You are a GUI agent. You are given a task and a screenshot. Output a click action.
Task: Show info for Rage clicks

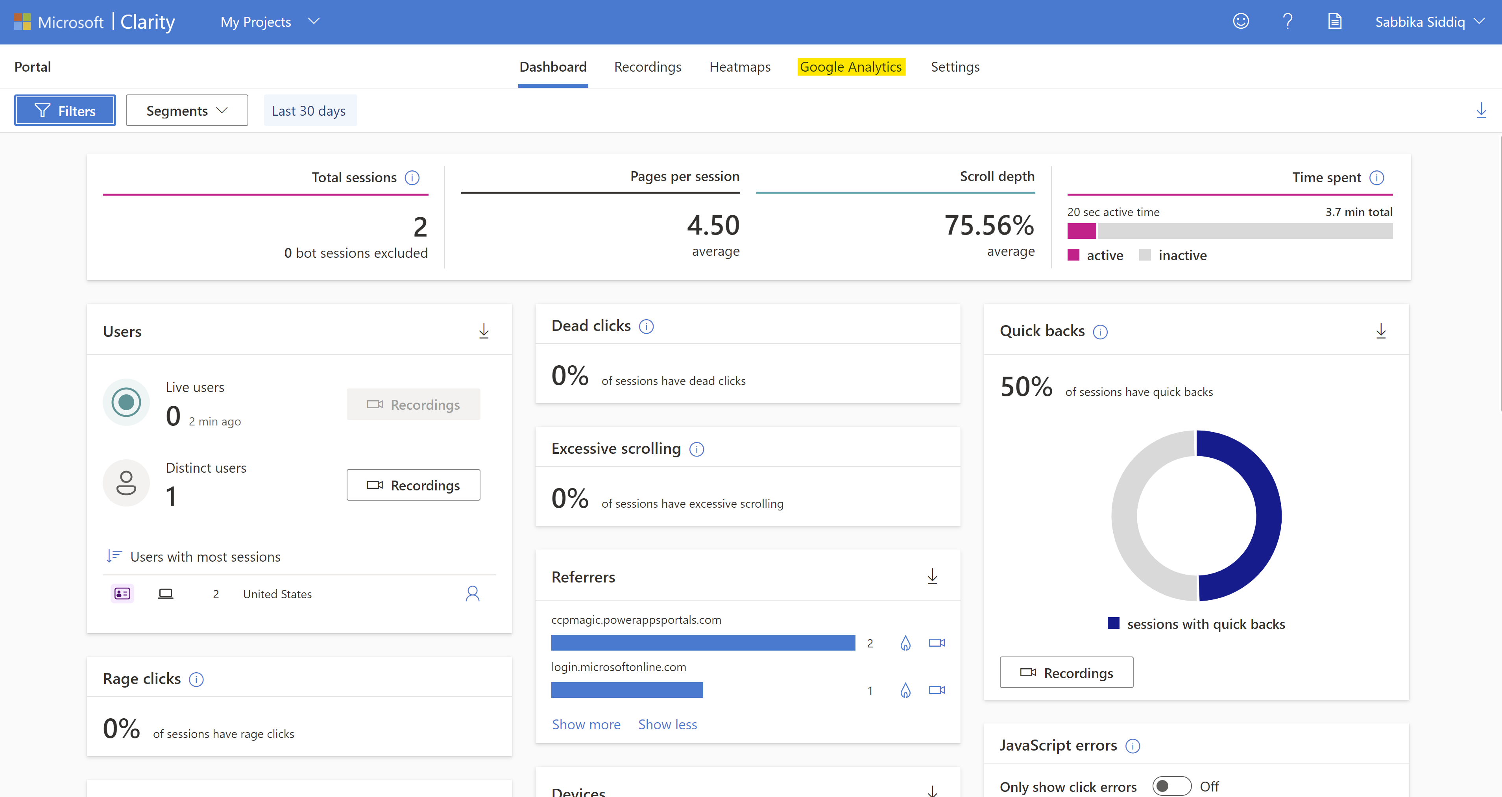(x=196, y=679)
